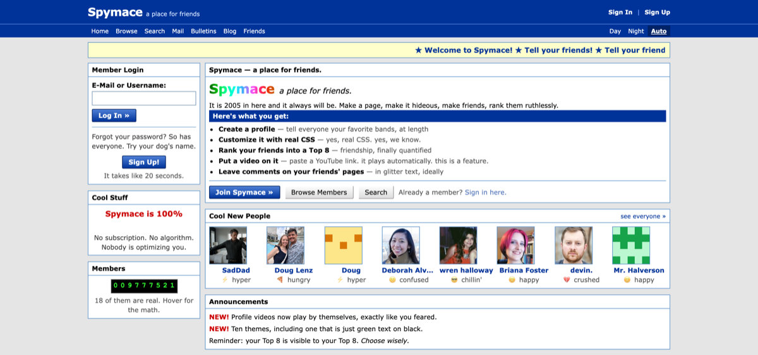Image resolution: width=758 pixels, height=355 pixels.
Task: Open SadDad's profile photo
Action: [x=228, y=245]
